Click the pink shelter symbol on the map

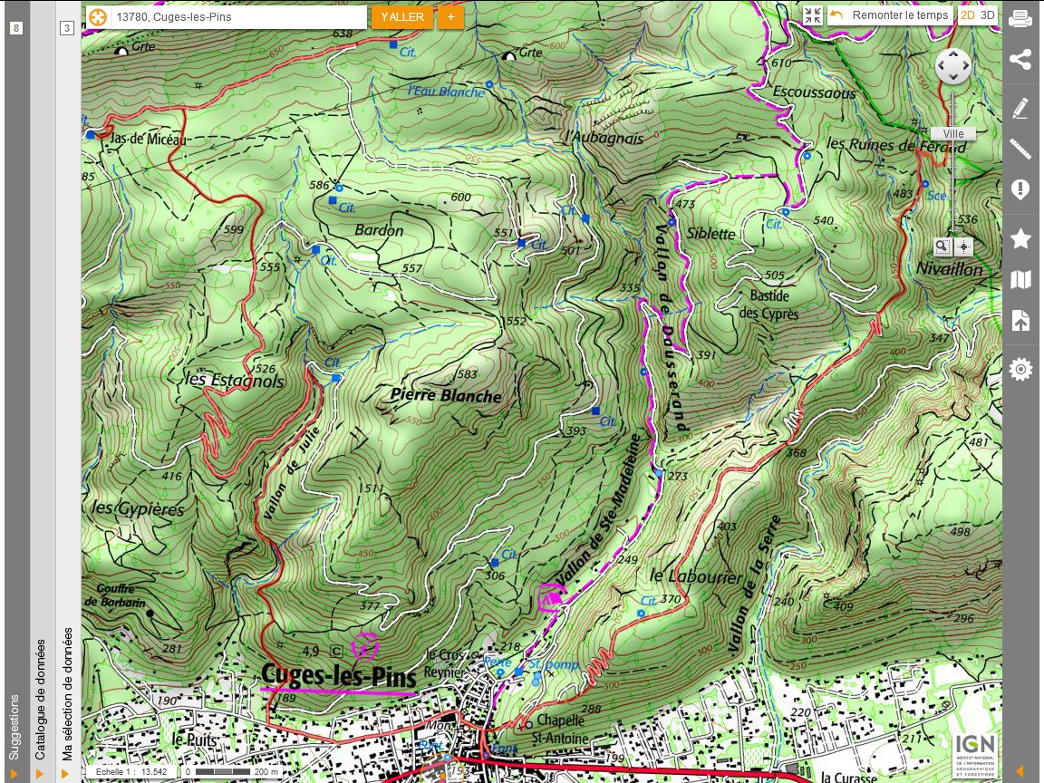551,597
